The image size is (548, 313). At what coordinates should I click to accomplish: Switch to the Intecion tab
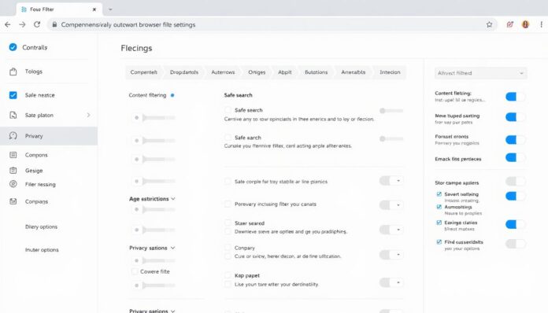pos(390,72)
